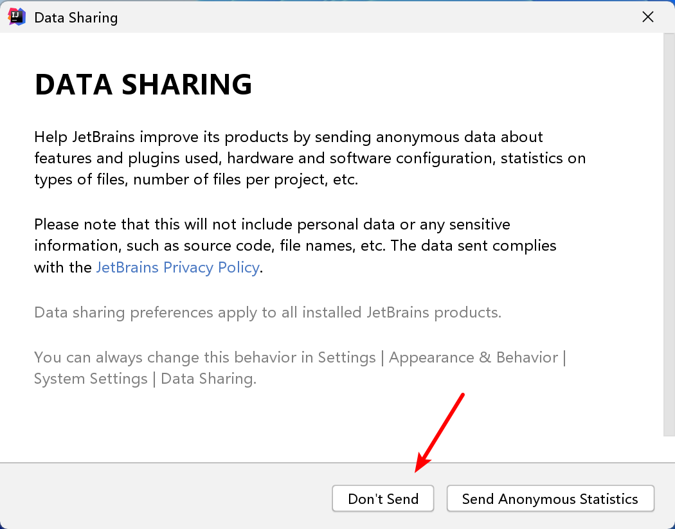Click 'installed JetBrains products' in the gray text
675x529 pixels.
pos(401,313)
